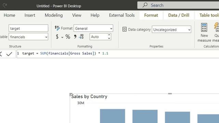Open the home table dropdown 'financials'
219x123 pixels.
click(28, 37)
